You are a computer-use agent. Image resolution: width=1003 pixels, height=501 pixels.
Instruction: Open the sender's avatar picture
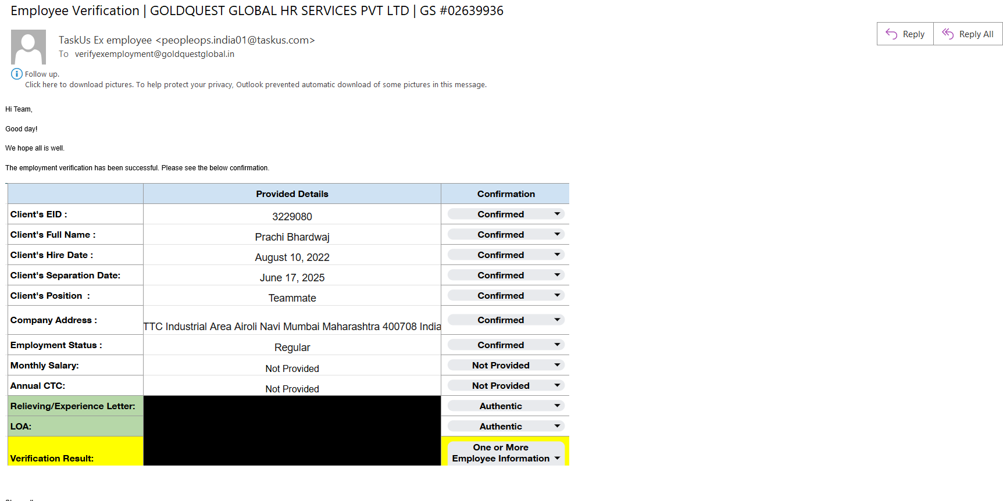[28, 47]
